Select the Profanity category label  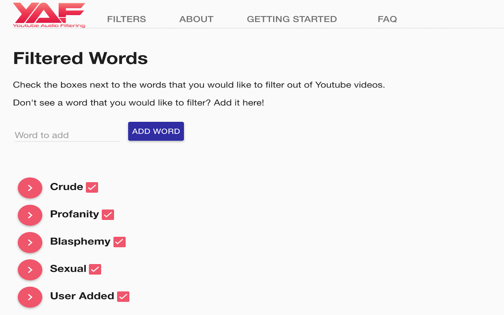point(74,214)
